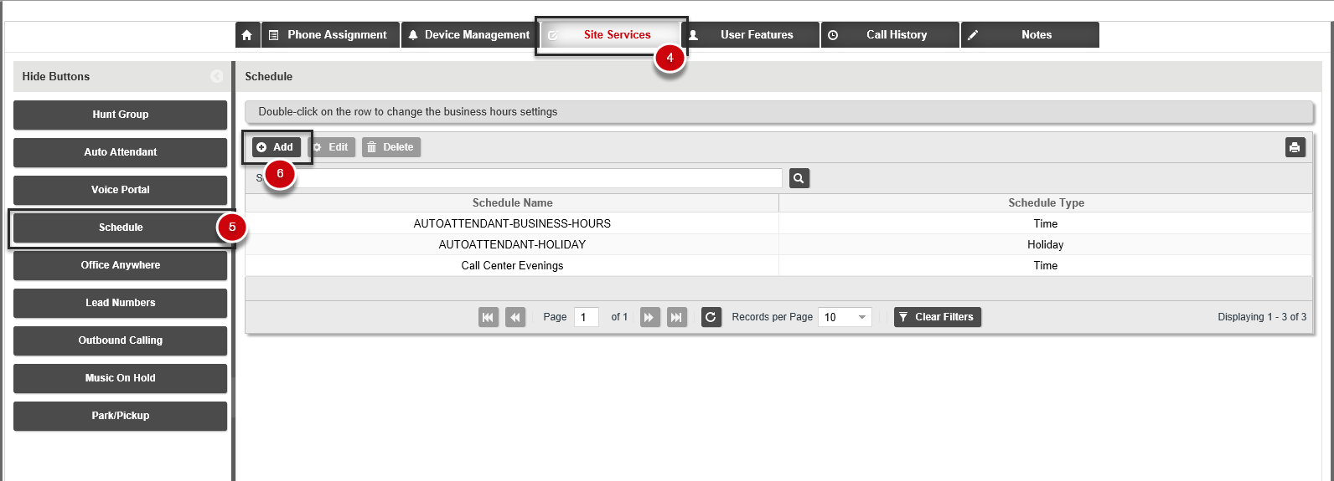Open the Park/Pickup section

pos(121,416)
